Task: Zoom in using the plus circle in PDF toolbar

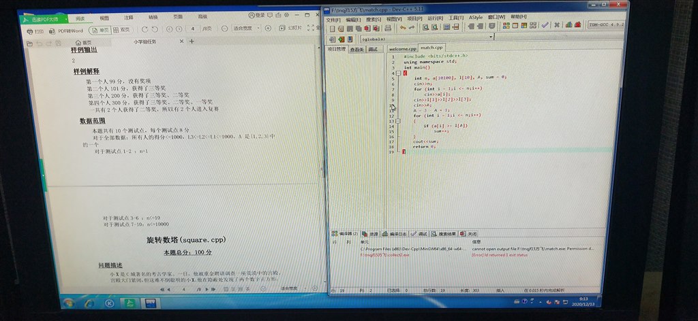Action: point(267,28)
